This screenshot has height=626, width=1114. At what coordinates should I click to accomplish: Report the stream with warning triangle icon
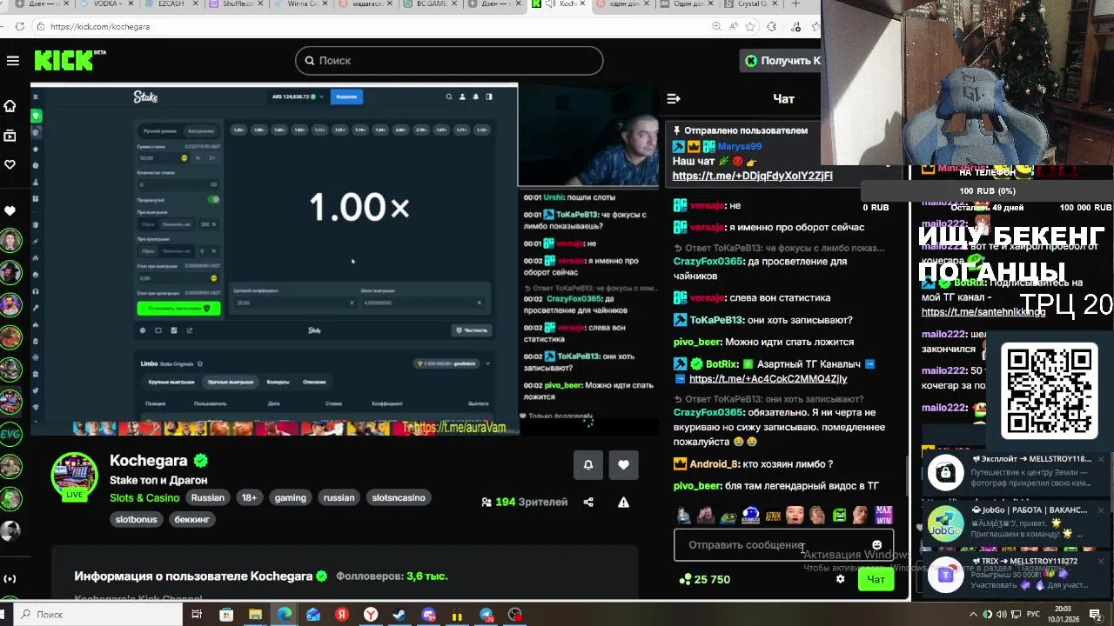[623, 502]
